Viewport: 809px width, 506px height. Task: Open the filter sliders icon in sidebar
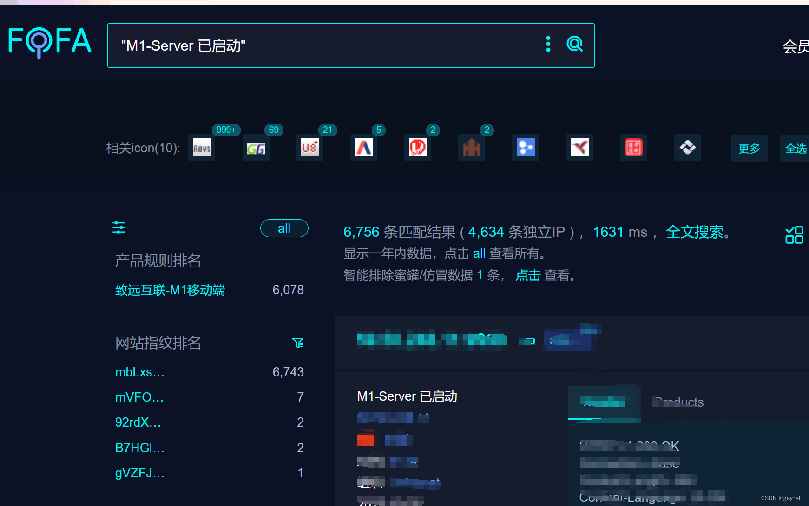pos(119,227)
